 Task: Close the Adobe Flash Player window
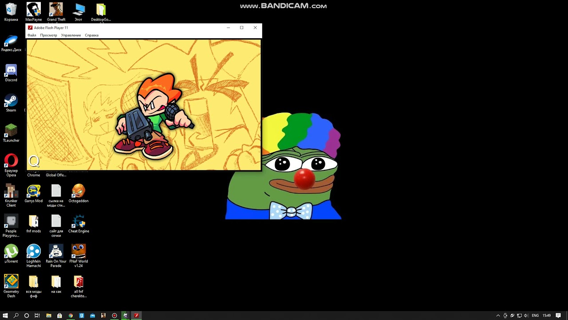pos(255,28)
